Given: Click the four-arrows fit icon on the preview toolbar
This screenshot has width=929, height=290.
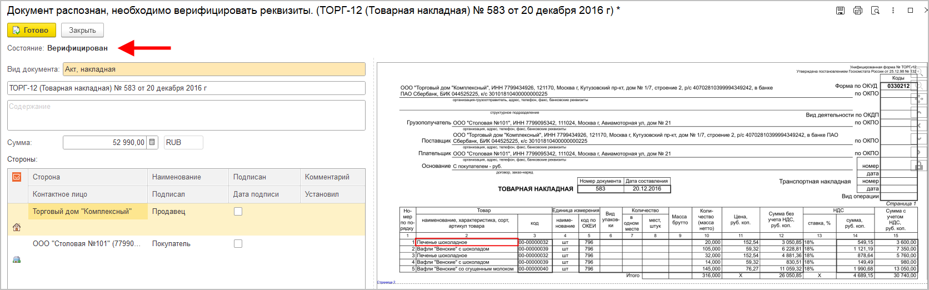Looking at the screenshot, I should (918, 99).
